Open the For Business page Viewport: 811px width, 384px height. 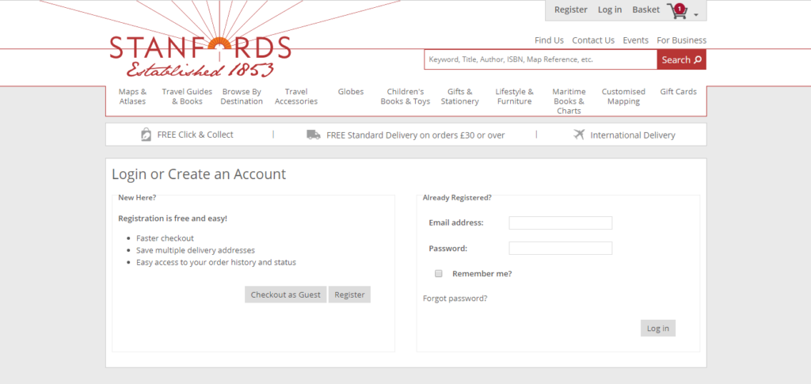(x=682, y=40)
